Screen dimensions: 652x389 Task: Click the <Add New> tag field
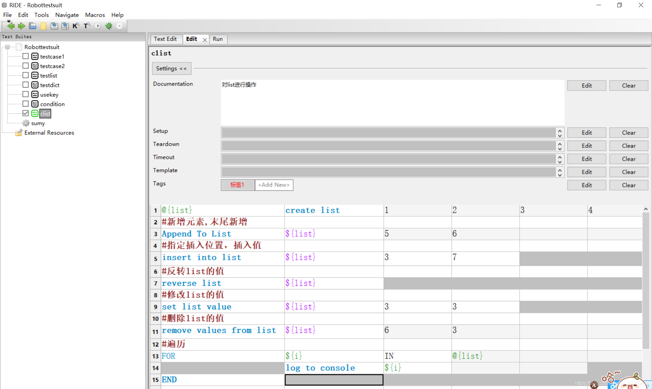pyautogui.click(x=274, y=185)
